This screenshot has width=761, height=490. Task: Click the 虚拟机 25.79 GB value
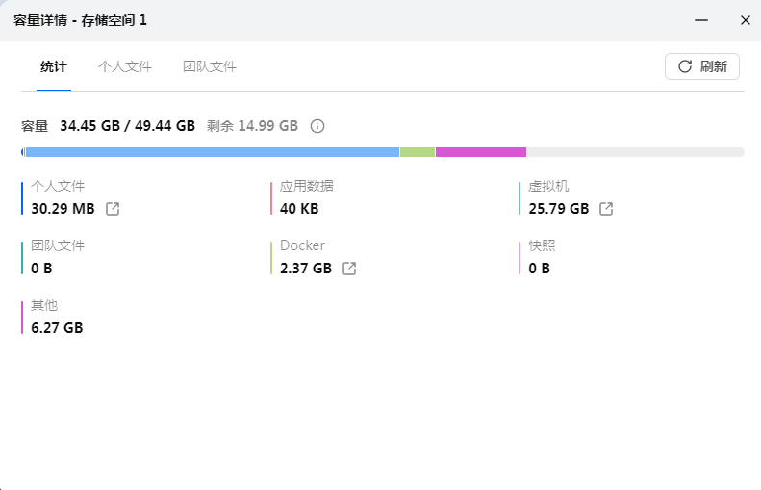point(558,209)
